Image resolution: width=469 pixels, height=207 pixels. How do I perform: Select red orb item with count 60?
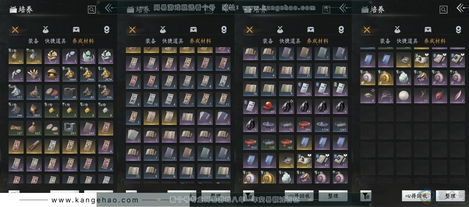(x=269, y=106)
